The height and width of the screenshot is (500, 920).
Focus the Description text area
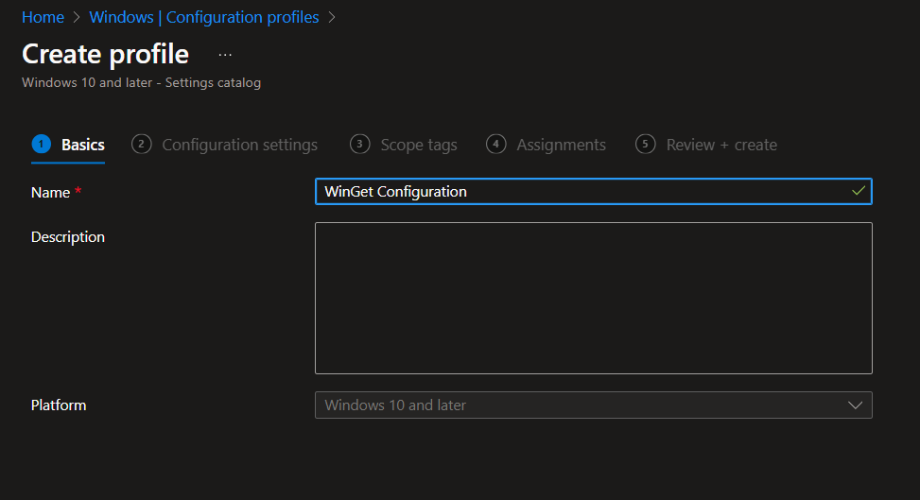(593, 298)
